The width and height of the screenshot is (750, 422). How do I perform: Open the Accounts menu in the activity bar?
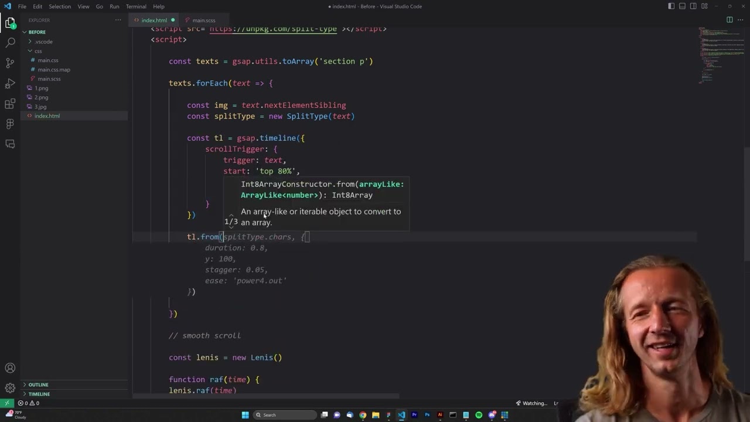(10, 368)
